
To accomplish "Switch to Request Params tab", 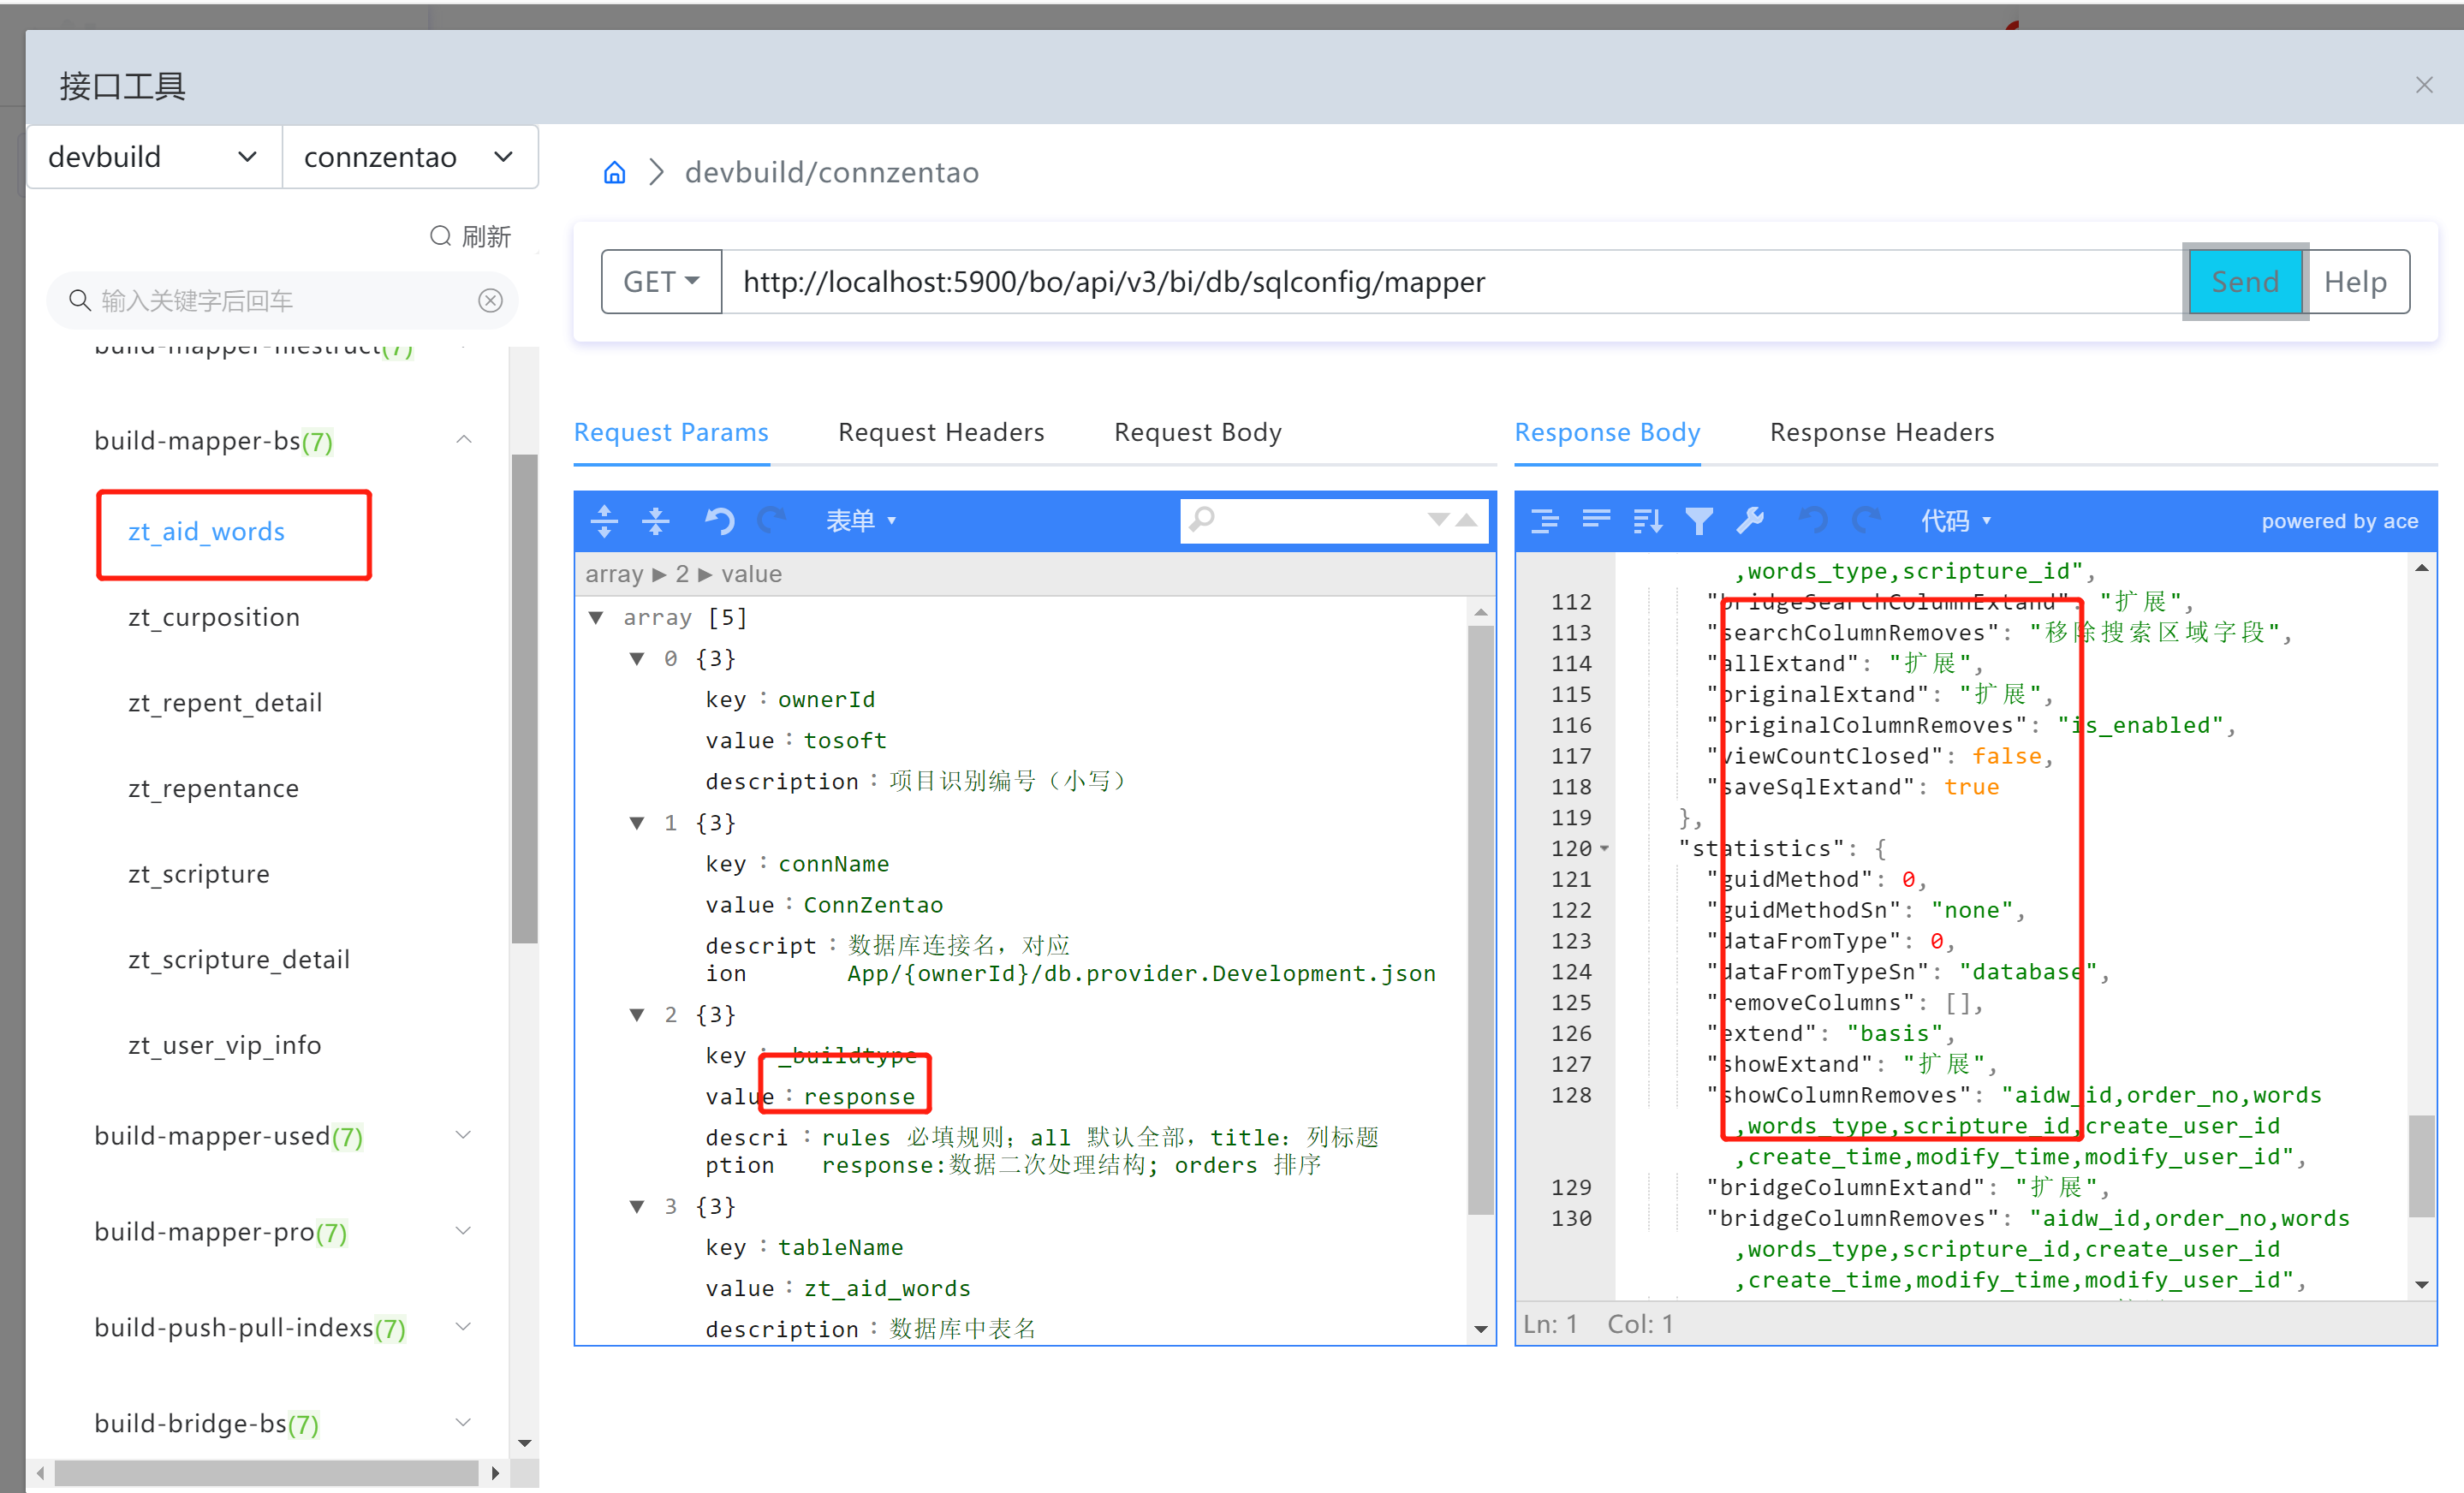I will pyautogui.click(x=671, y=432).
